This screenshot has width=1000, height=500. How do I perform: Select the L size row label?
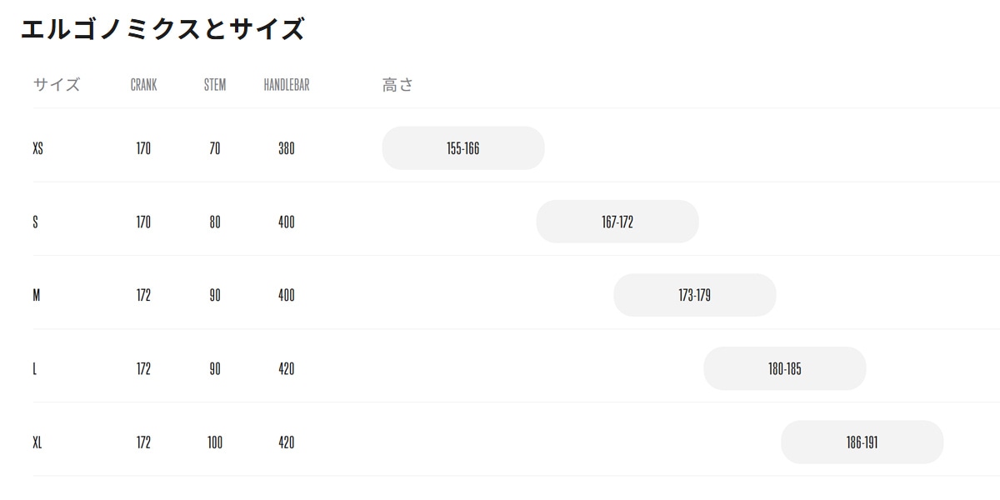tap(35, 368)
